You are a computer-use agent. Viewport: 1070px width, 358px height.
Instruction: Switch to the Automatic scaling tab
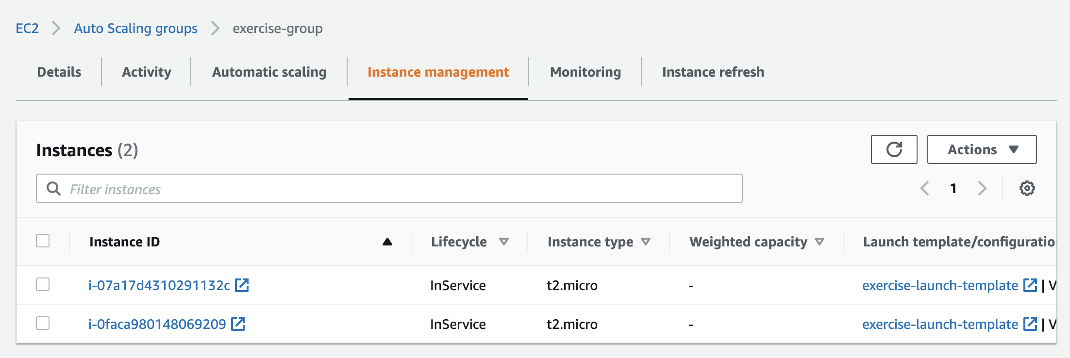tap(269, 72)
